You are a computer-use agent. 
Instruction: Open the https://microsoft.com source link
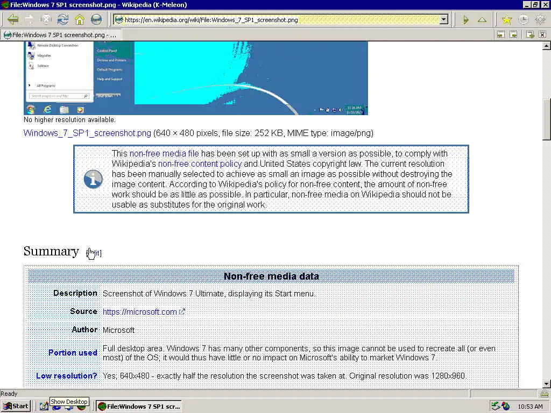tap(140, 311)
